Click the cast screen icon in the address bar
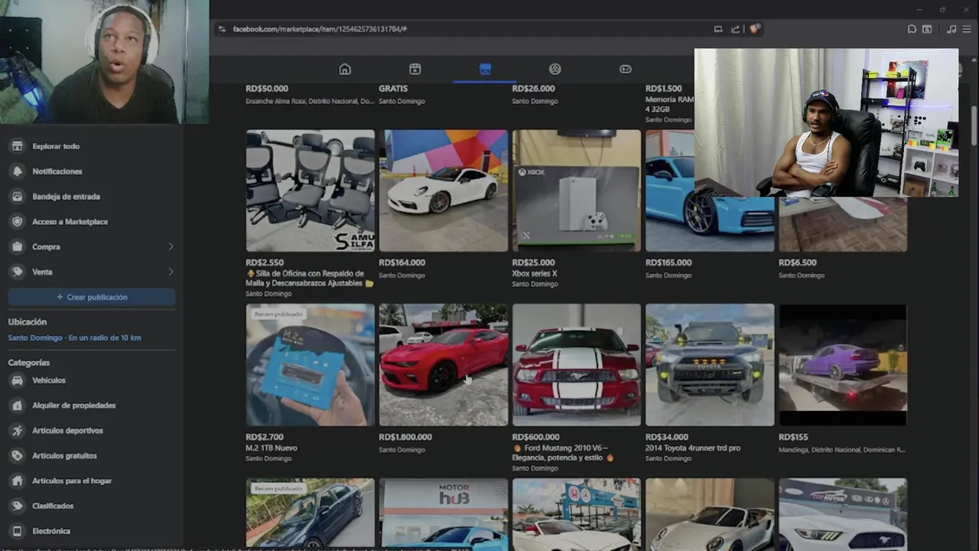The width and height of the screenshot is (979, 551). (x=718, y=29)
